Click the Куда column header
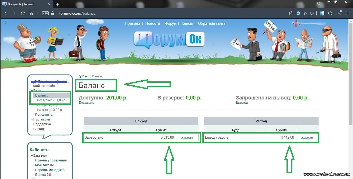This screenshot has height=179, width=353. pyautogui.click(x=236, y=130)
